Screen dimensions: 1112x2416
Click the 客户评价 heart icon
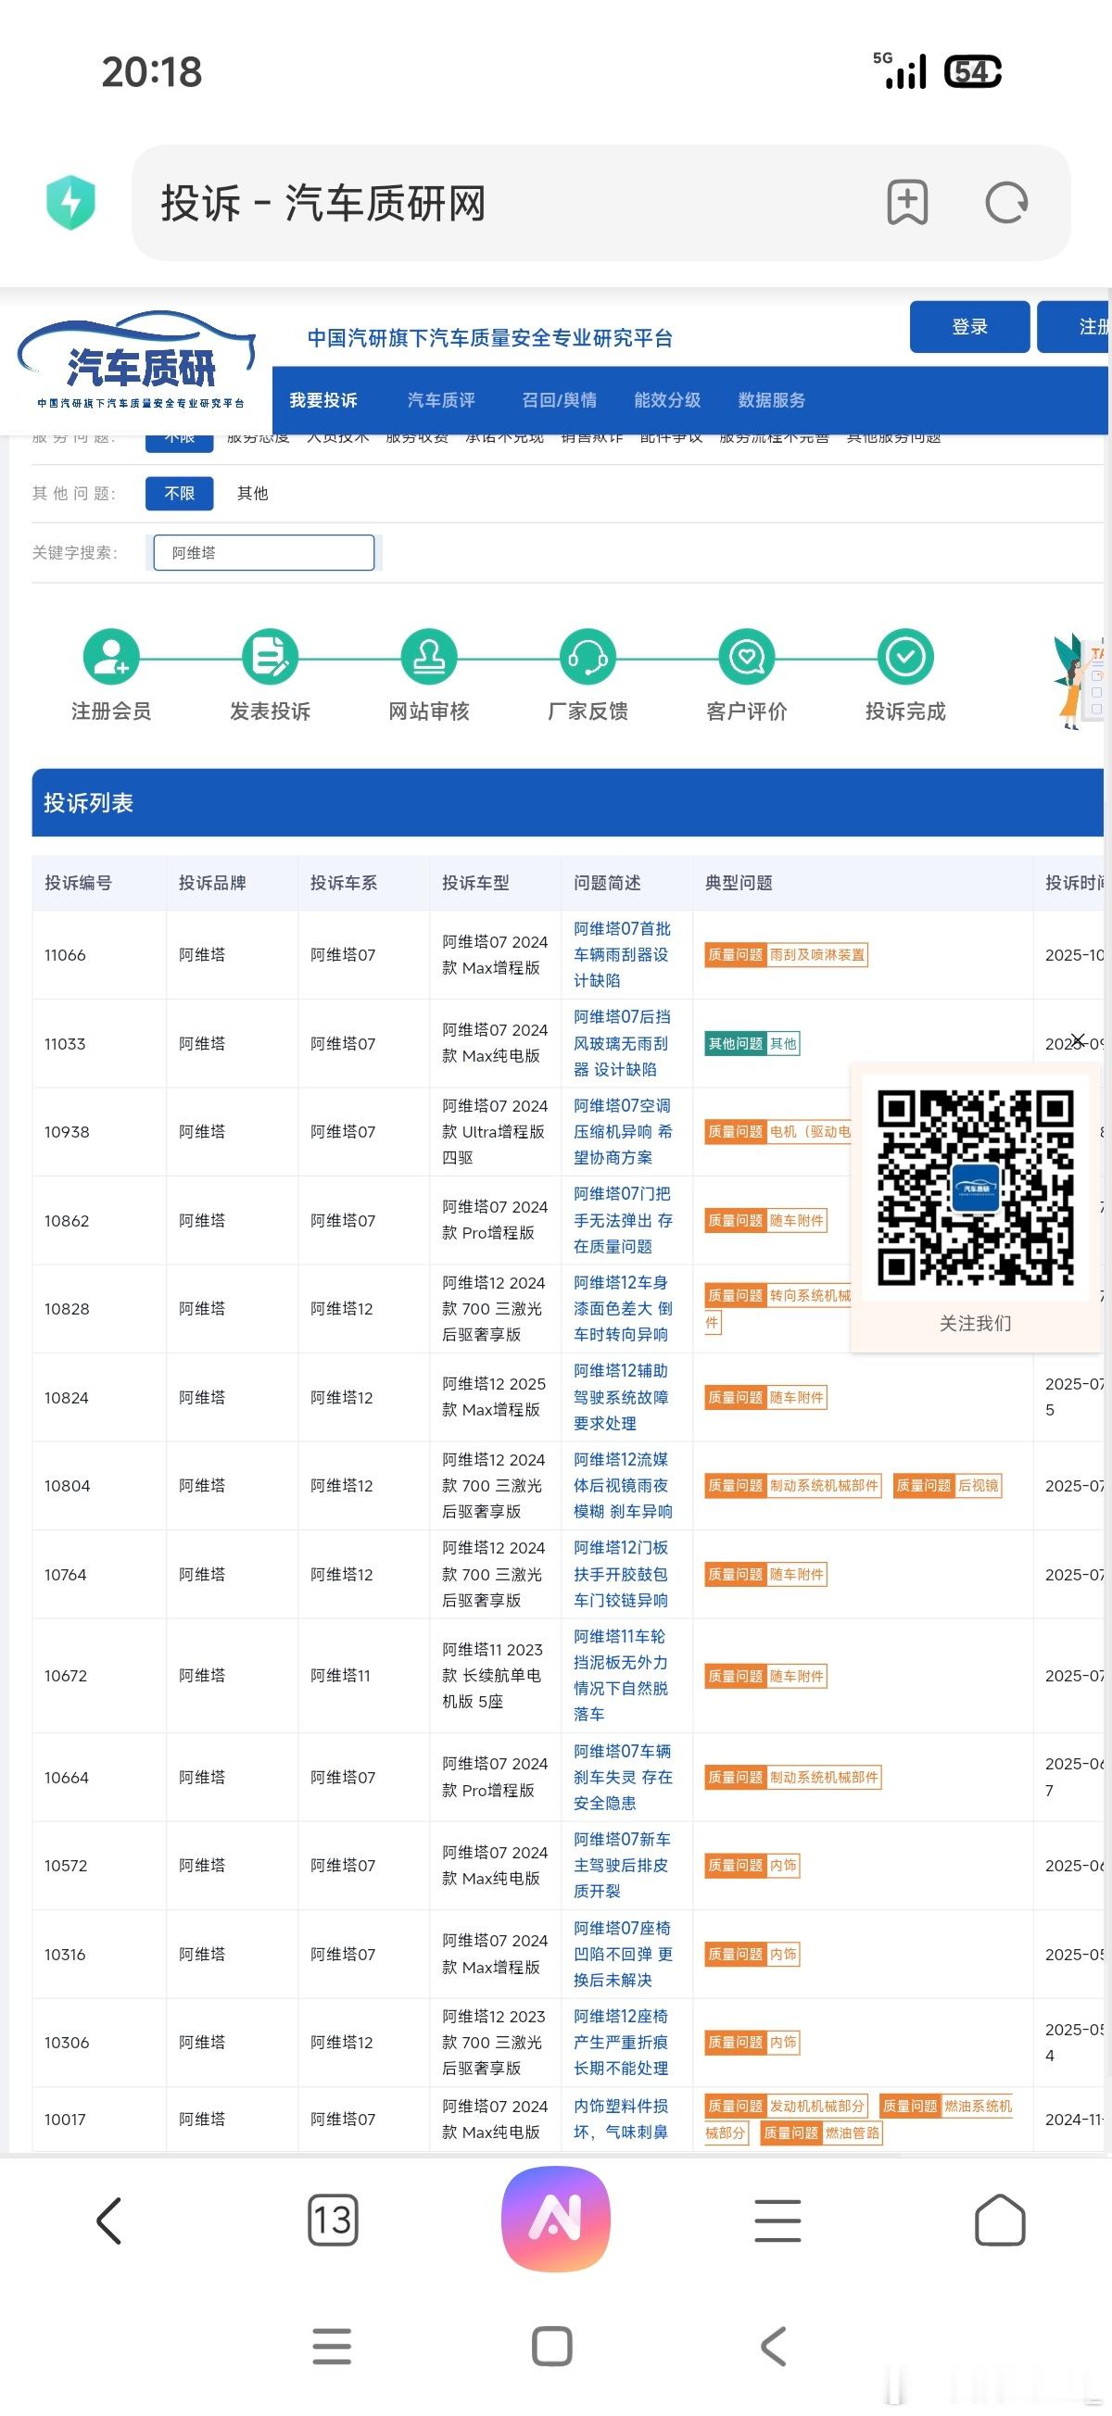tap(746, 656)
